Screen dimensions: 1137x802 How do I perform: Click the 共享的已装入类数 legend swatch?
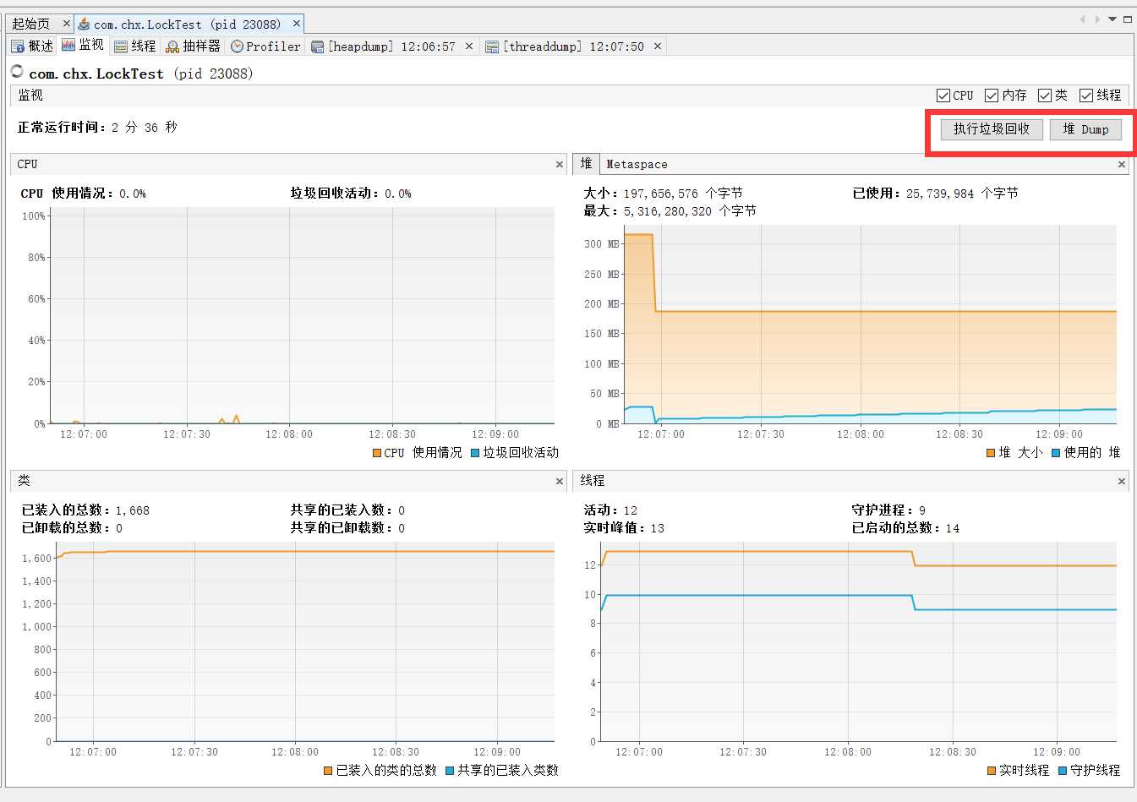(450, 771)
